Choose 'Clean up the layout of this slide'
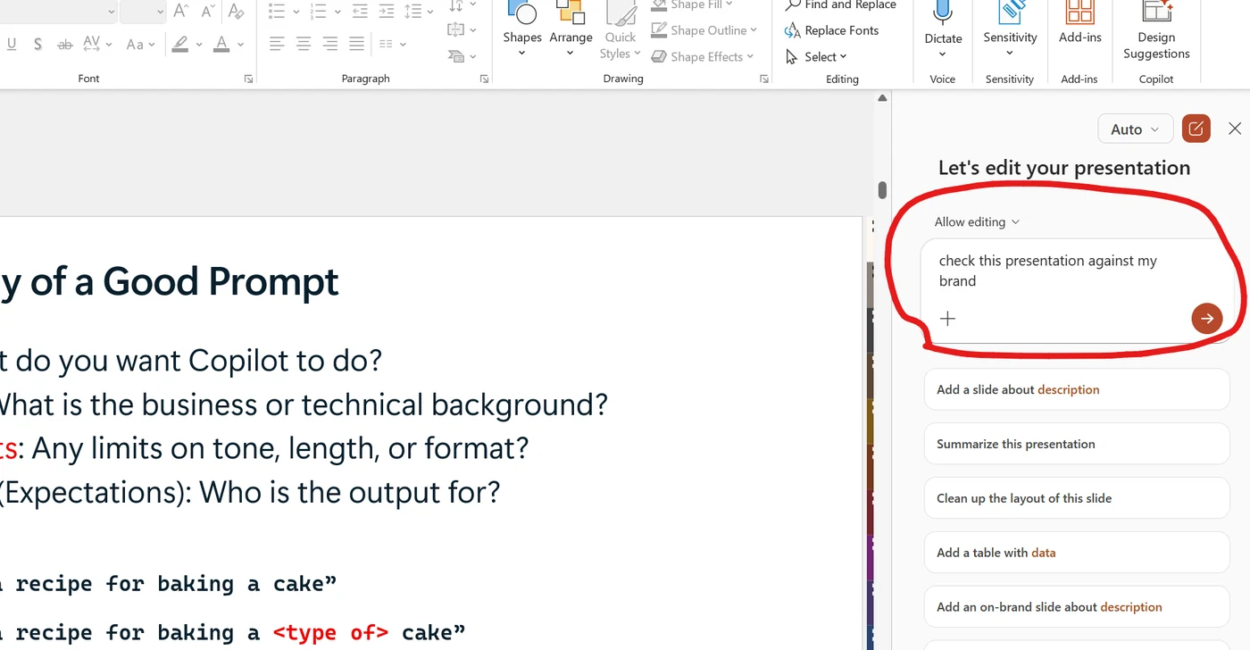1250x650 pixels. tap(1077, 498)
